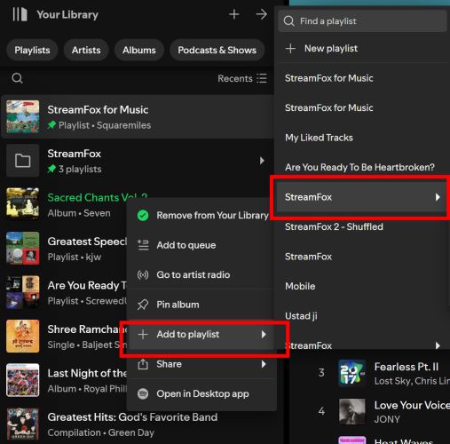Image resolution: width=450 pixels, height=444 pixels.
Task: Click the green checkmark saved icon
Action: pos(143,216)
